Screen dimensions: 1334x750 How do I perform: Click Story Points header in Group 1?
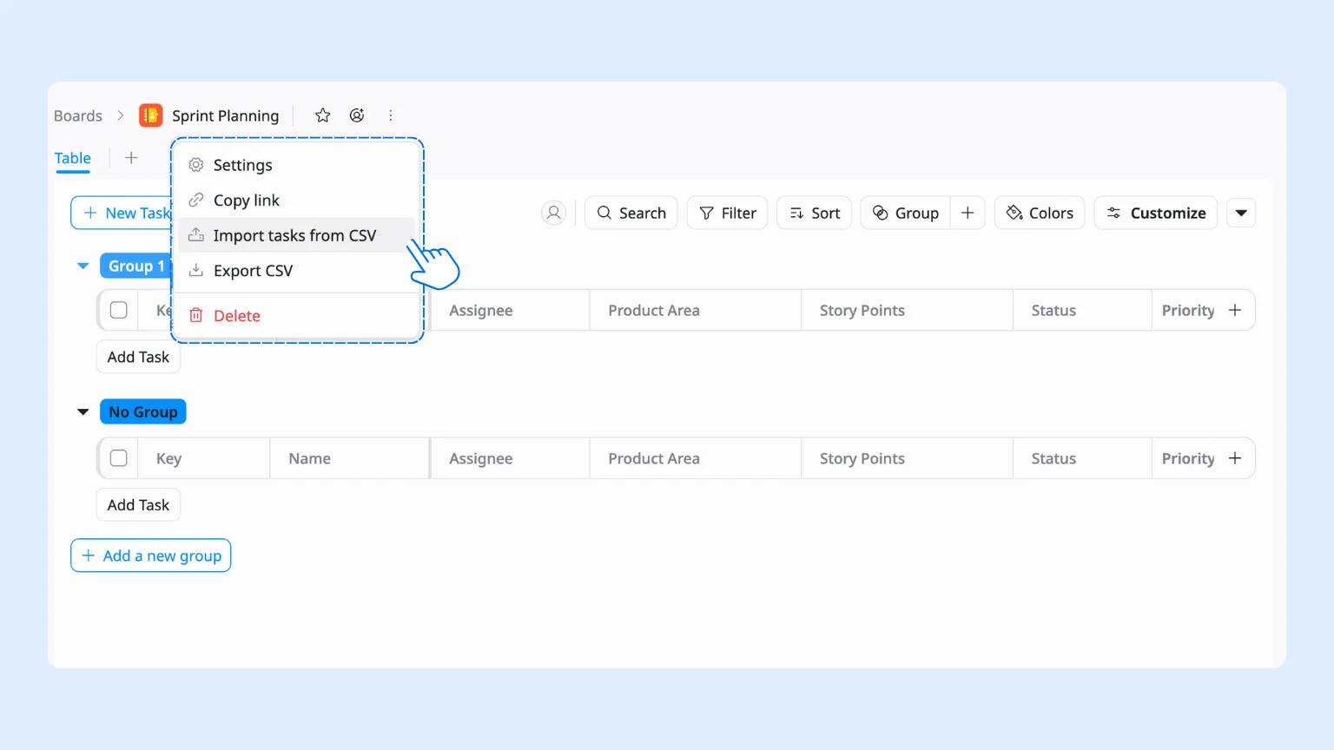(x=907, y=310)
